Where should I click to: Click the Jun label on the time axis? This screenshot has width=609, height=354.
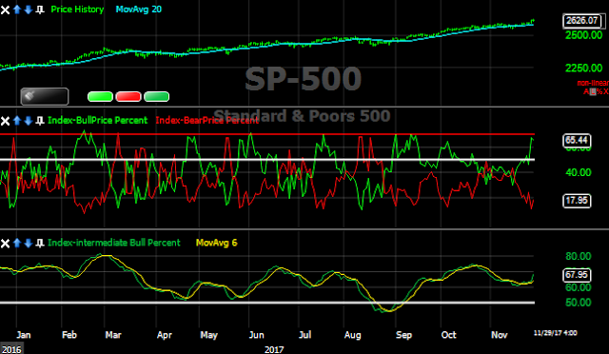click(256, 335)
